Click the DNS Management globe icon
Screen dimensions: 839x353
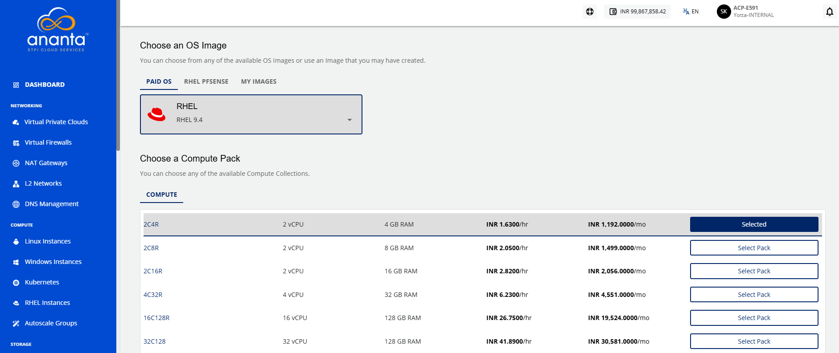tap(16, 204)
